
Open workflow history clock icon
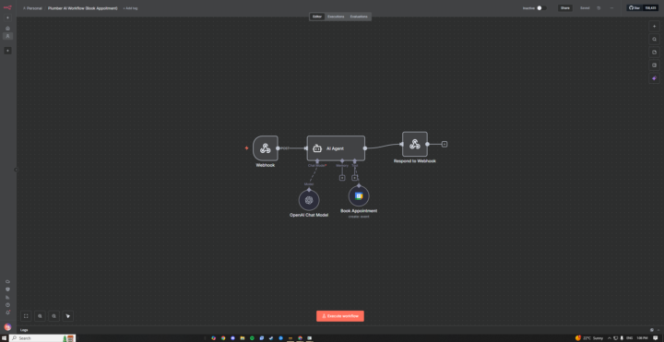click(599, 8)
